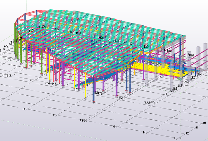Click grid label C.1 on ground plane

[x=32, y=80]
